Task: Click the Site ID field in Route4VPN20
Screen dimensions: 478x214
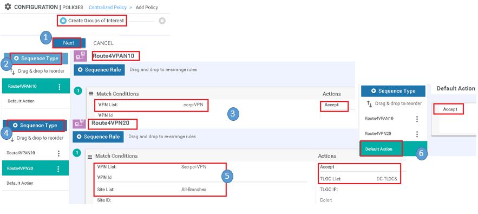Action: [104, 200]
